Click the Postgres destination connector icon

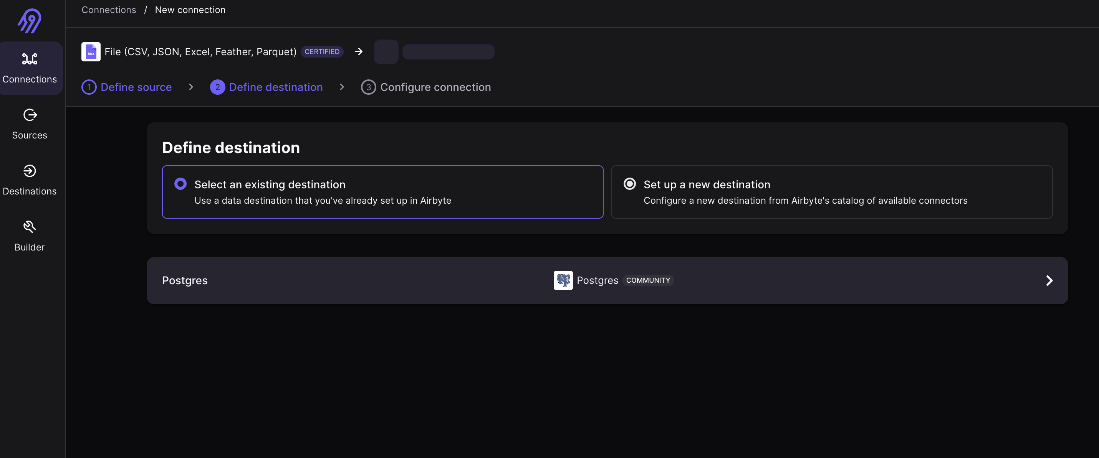[563, 280]
